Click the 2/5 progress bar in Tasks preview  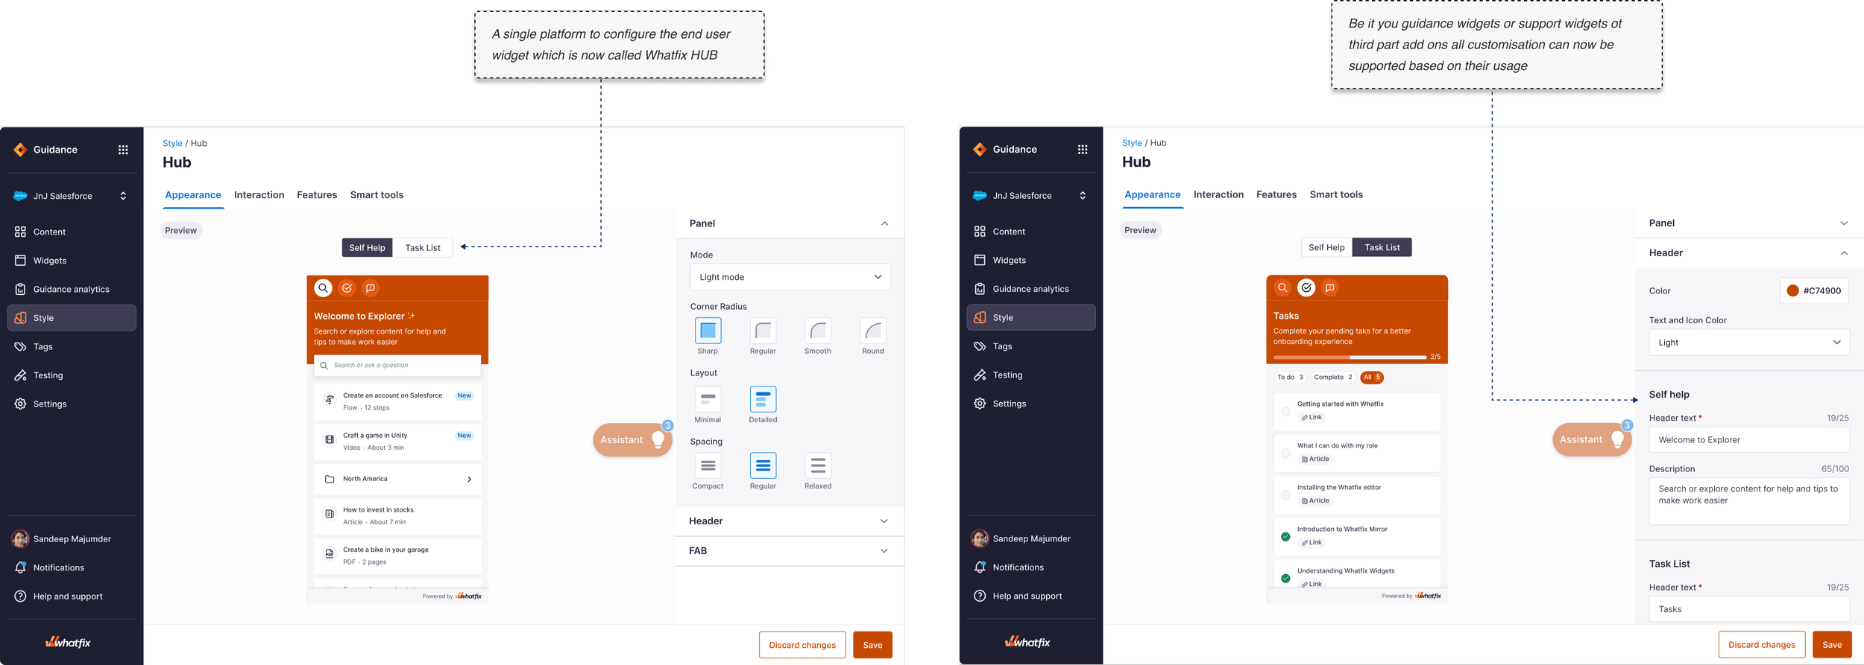1351,357
